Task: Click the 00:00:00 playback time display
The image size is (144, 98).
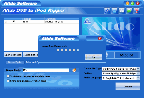Action: [127, 55]
